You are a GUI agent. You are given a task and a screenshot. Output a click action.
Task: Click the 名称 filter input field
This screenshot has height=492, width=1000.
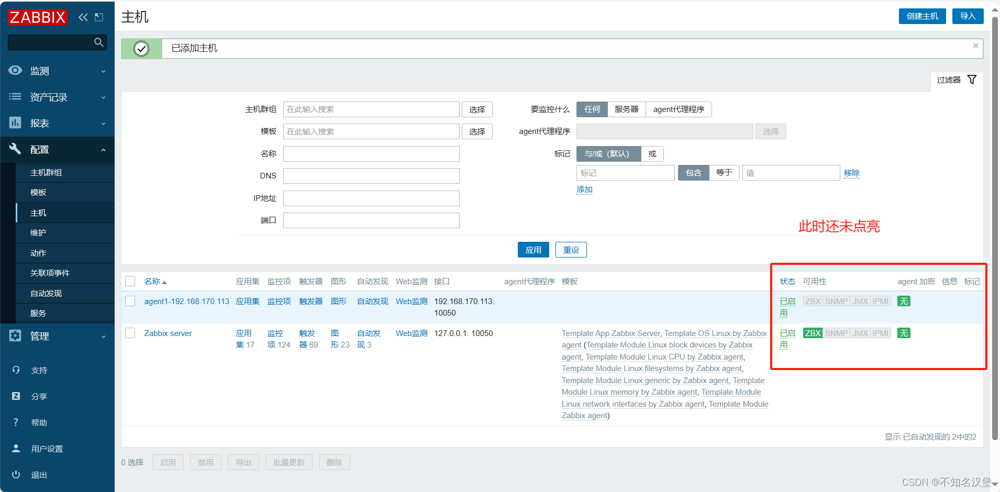371,153
